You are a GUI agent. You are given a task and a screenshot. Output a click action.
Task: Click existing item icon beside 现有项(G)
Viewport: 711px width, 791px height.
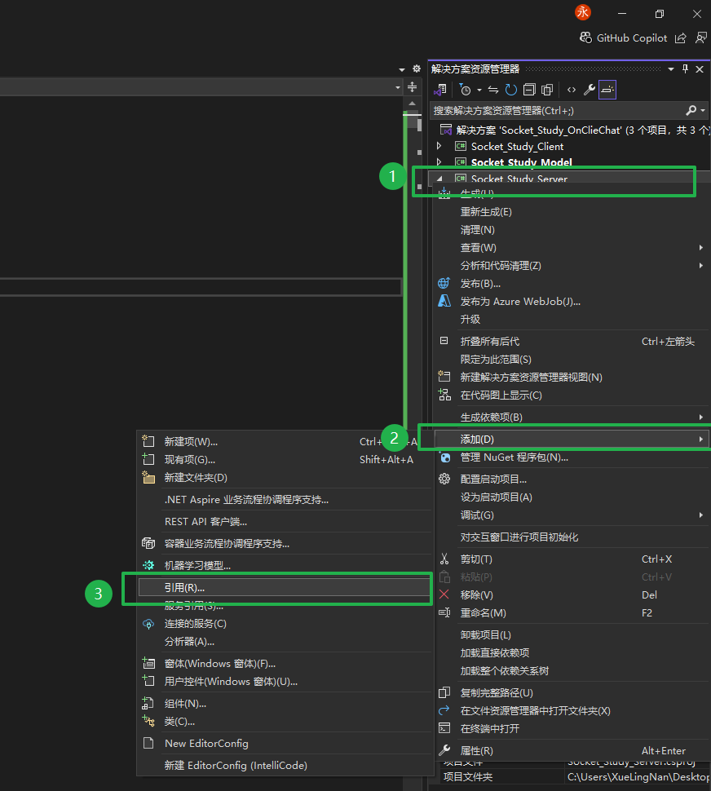point(148,459)
